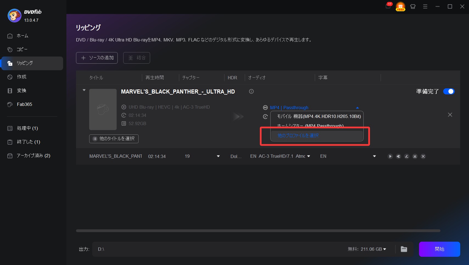Click the HDR column header
This screenshot has width=469, height=265.
[232, 78]
